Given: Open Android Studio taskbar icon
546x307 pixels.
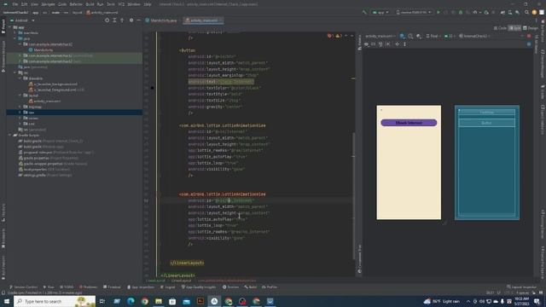Looking at the screenshot, I should tap(214, 301).
